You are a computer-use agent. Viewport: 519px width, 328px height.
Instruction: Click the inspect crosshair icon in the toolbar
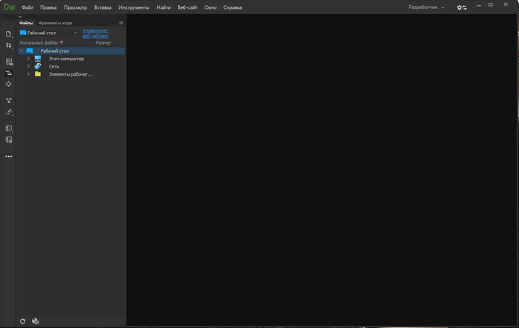(9, 84)
